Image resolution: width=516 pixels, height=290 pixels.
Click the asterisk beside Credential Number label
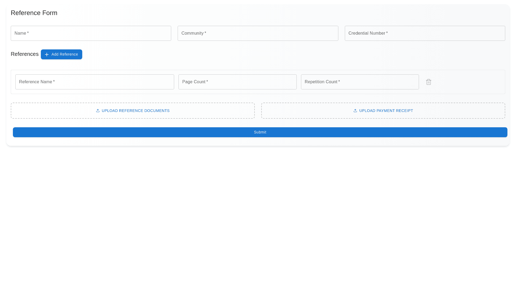pos(387,33)
